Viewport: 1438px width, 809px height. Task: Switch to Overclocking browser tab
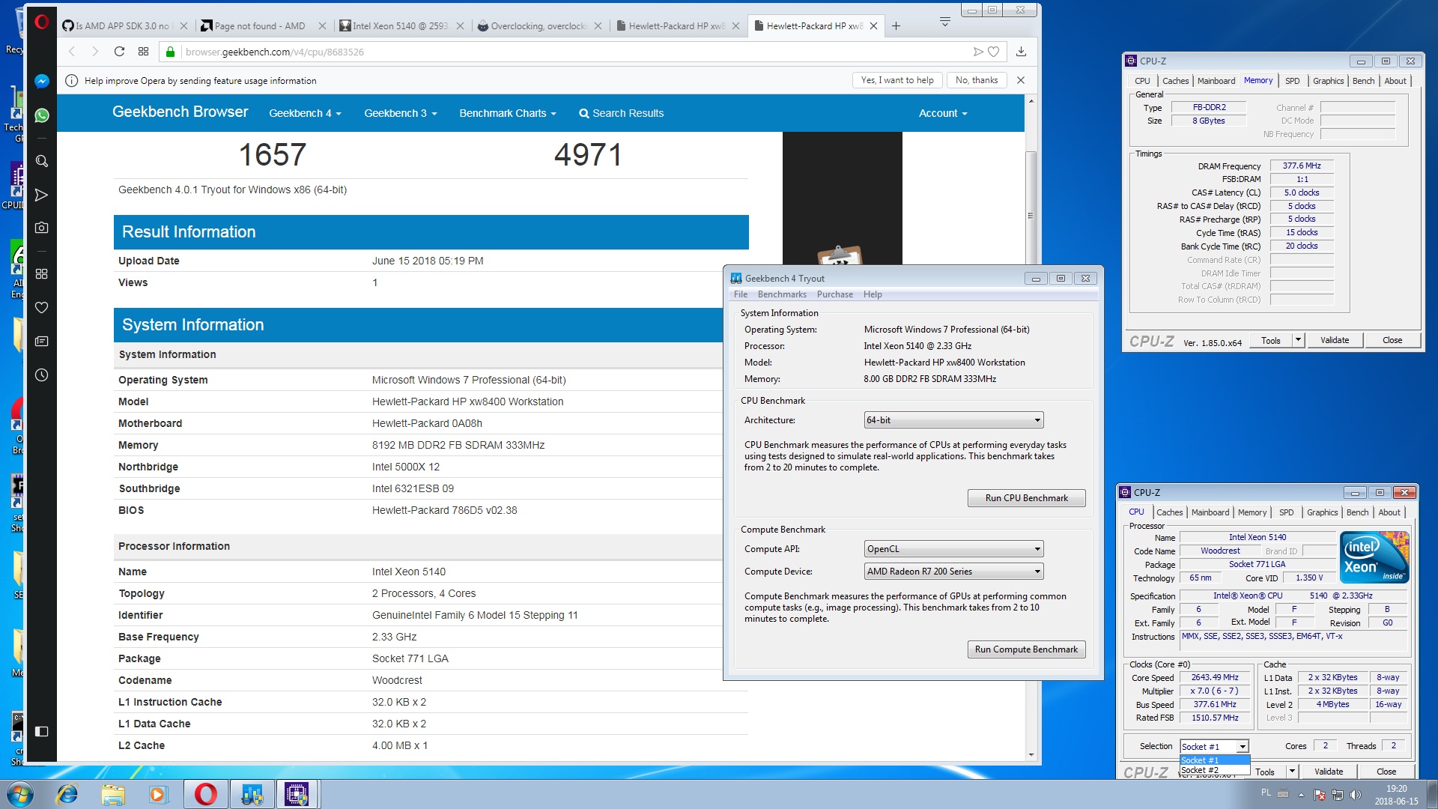click(x=538, y=25)
